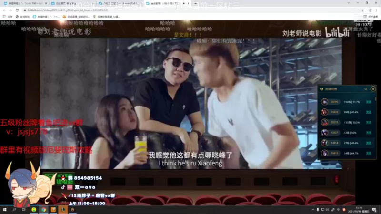Go forward in the browser

10,10
